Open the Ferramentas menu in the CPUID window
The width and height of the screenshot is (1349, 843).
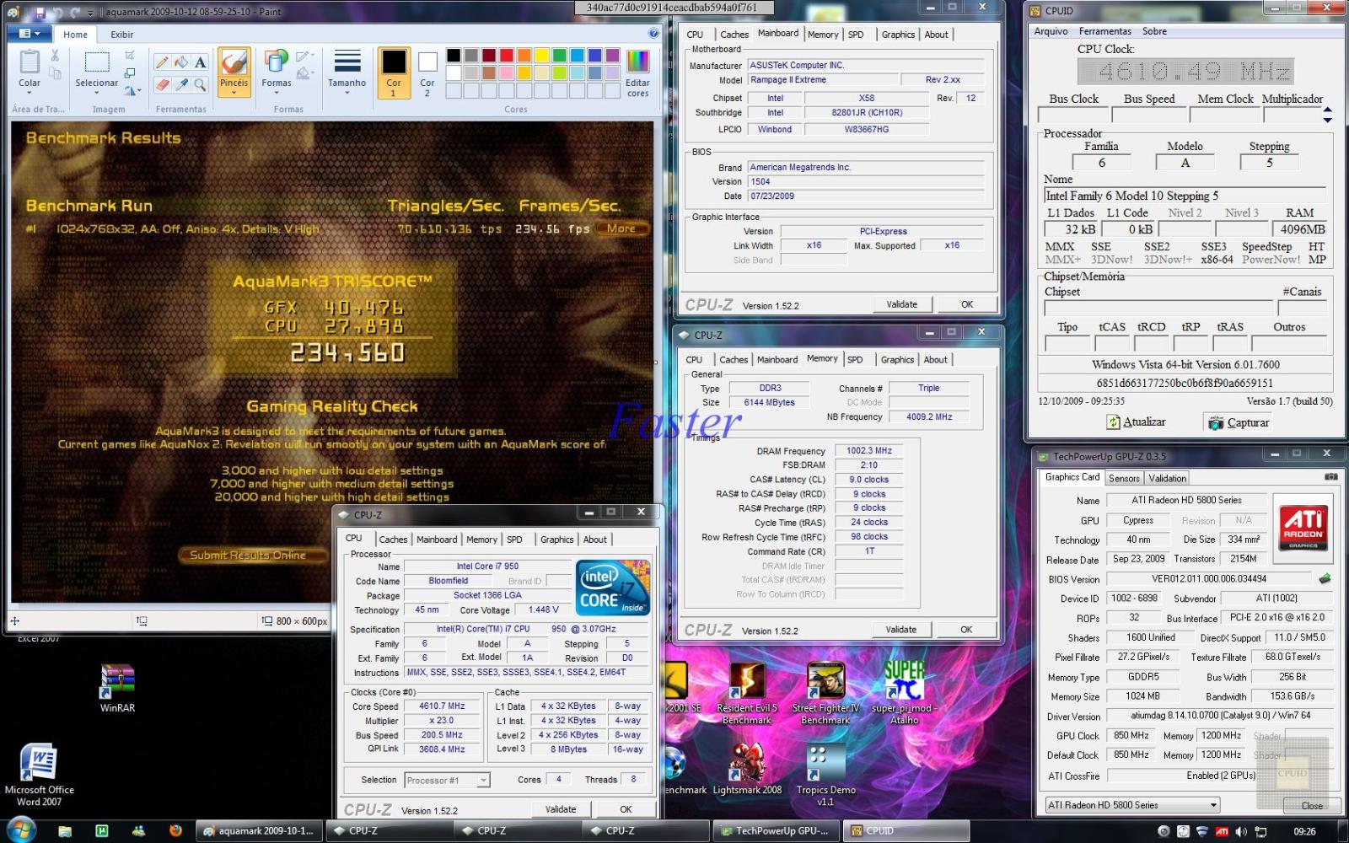(1104, 31)
